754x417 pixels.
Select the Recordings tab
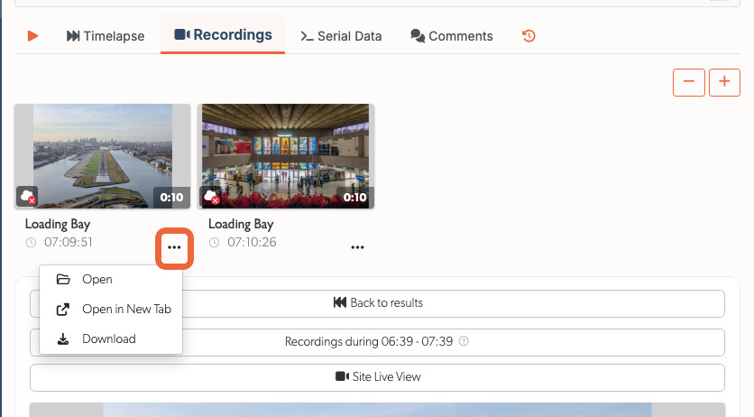[x=223, y=34]
